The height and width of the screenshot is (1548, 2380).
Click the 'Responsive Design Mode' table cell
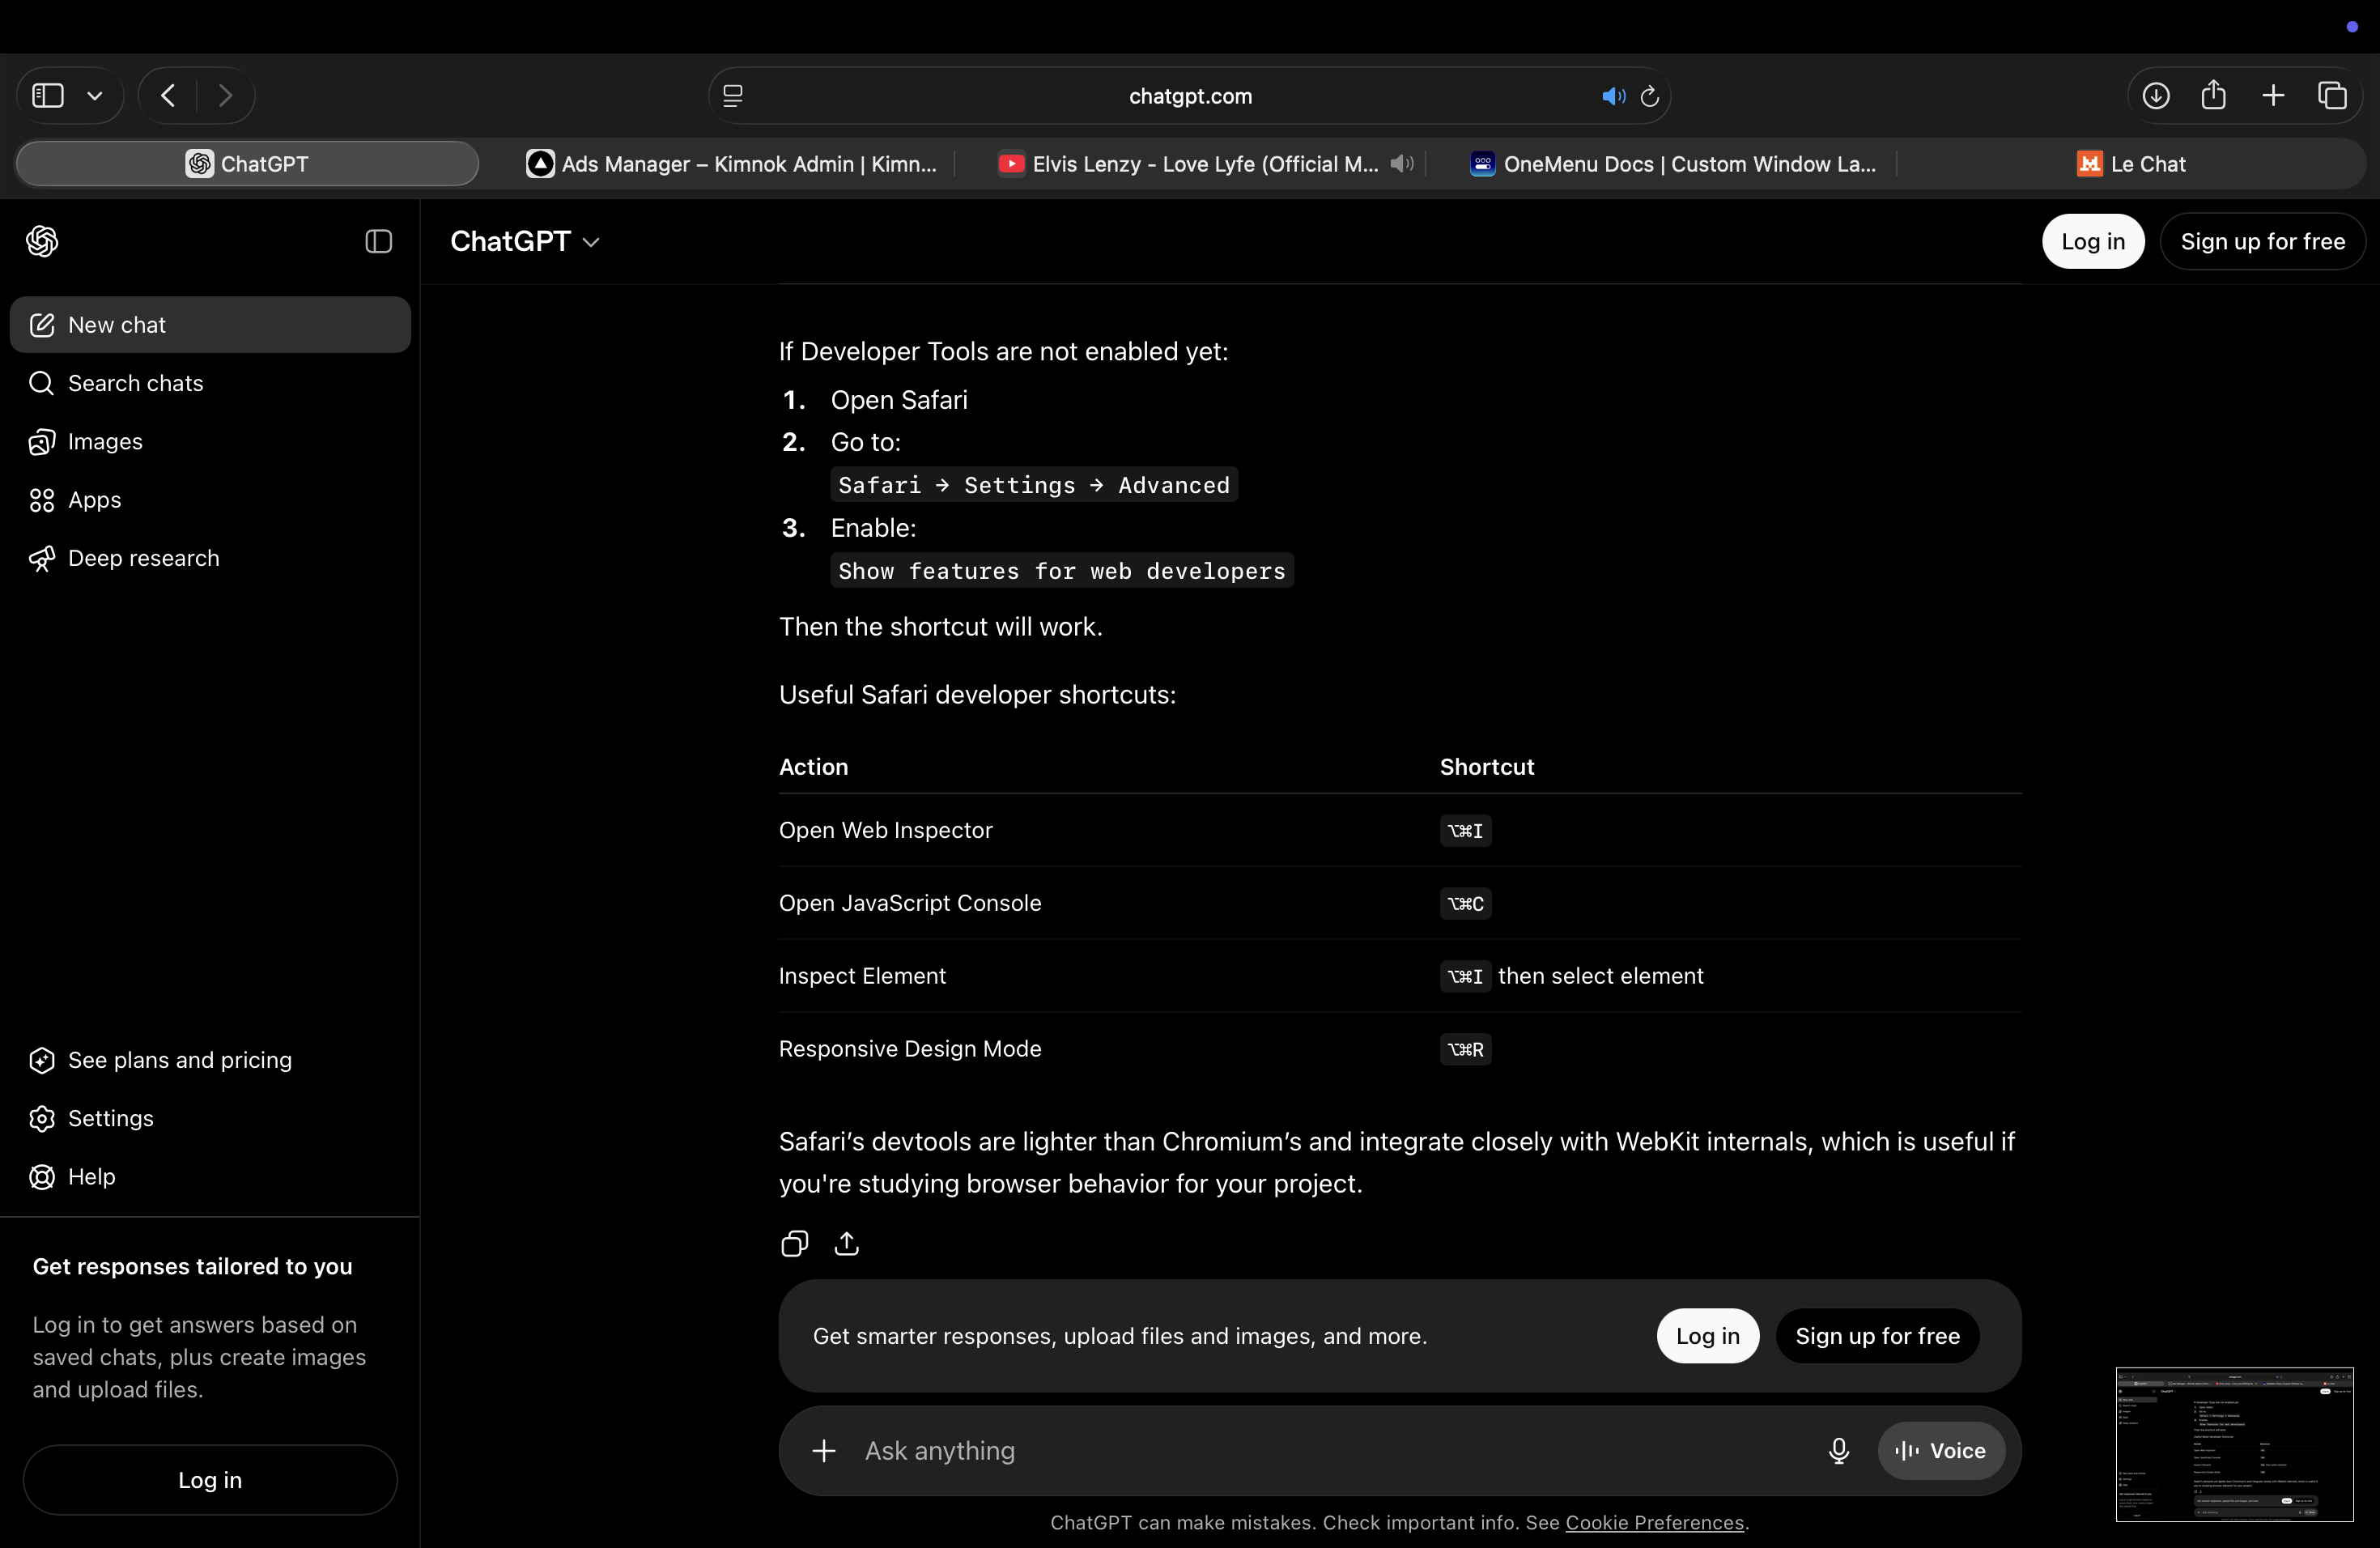pos(910,1049)
